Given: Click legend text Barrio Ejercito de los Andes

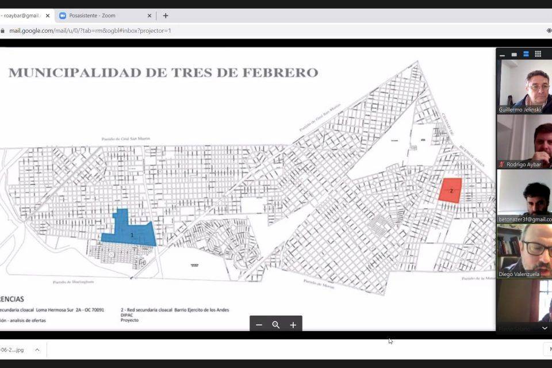Looking at the screenshot, I should [x=201, y=310].
